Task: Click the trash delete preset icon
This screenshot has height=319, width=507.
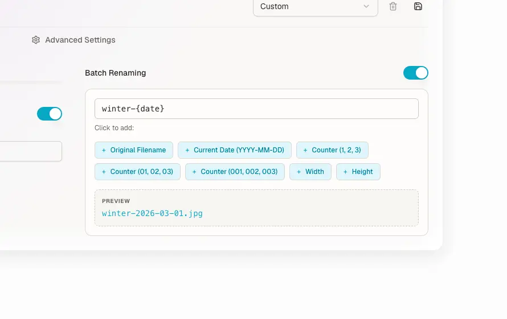Action: pyautogui.click(x=393, y=6)
